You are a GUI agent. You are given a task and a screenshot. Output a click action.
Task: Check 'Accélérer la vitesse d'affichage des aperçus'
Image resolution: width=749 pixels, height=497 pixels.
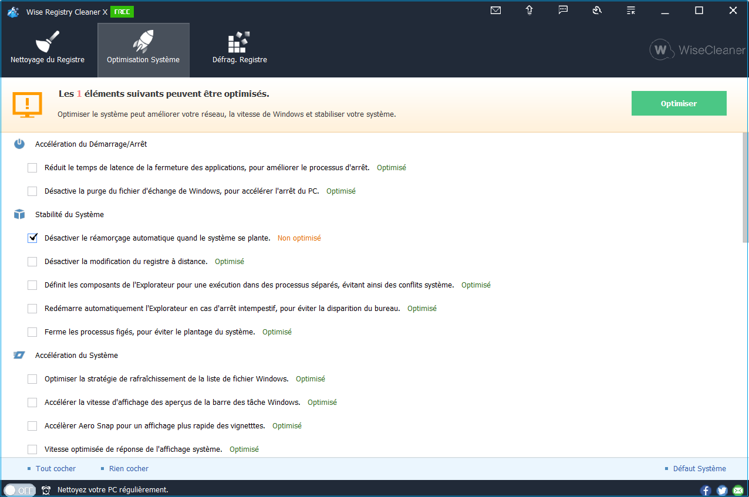click(x=32, y=403)
